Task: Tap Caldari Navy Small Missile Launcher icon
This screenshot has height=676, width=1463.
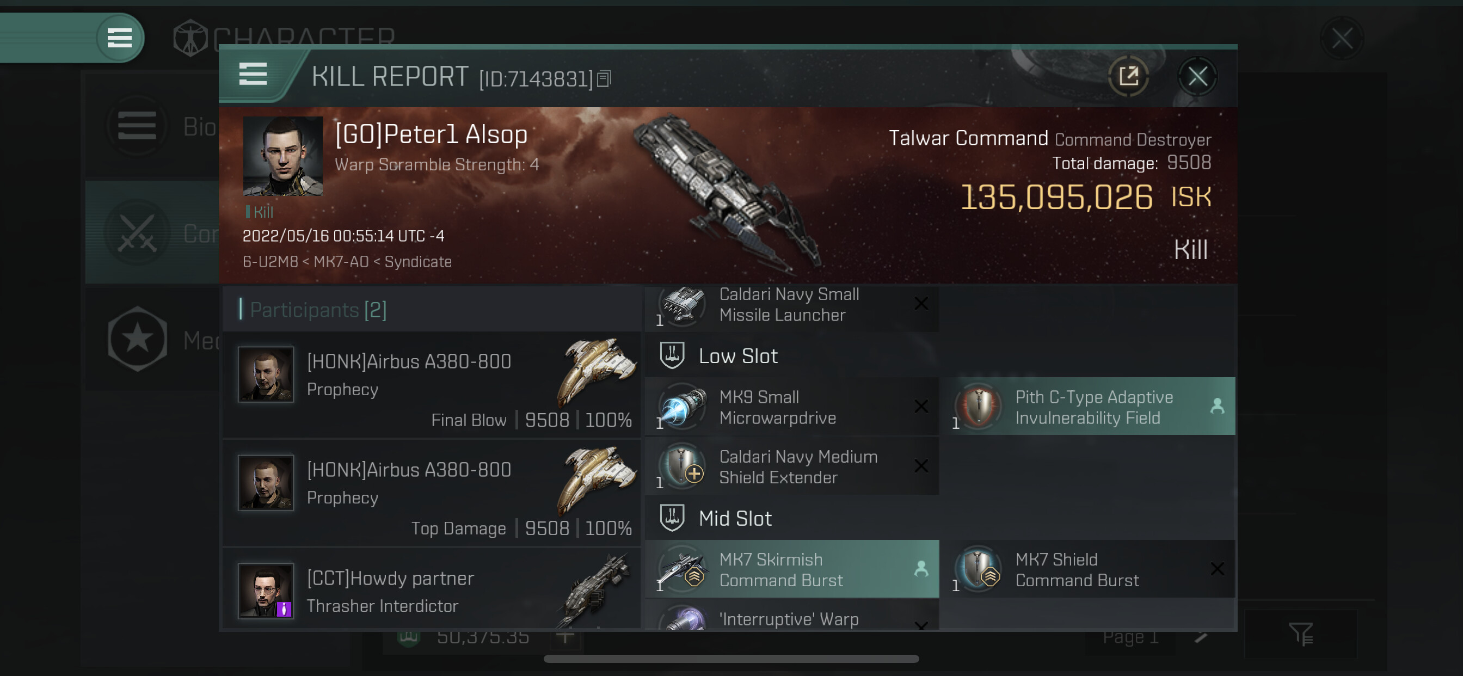Action: pos(683,306)
